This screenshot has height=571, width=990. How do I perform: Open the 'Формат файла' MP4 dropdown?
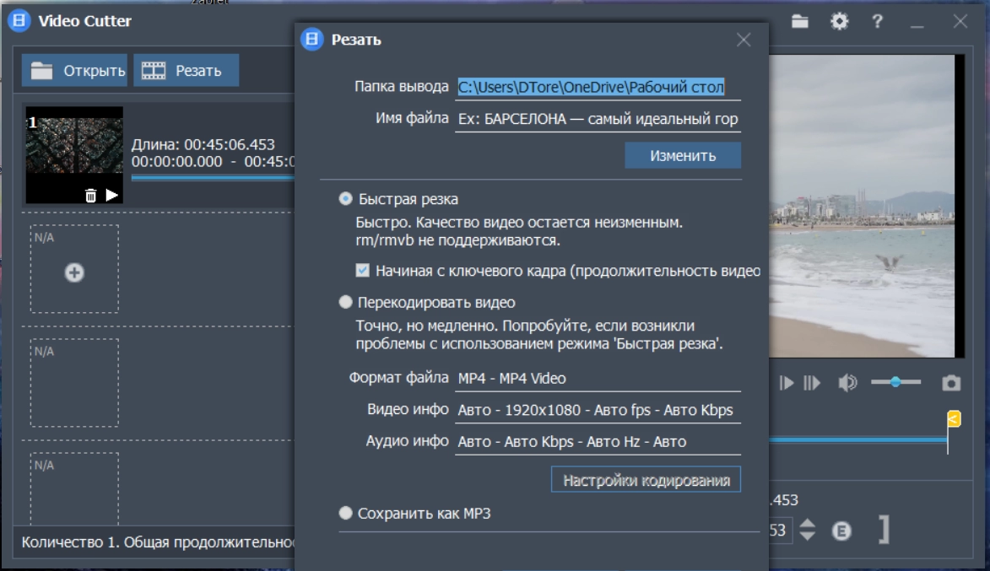click(x=598, y=379)
